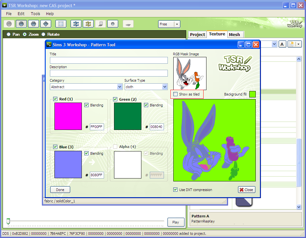306x238 pixels.
Task: Maximize the Pattern Tool dialog
Action: (x=248, y=45)
